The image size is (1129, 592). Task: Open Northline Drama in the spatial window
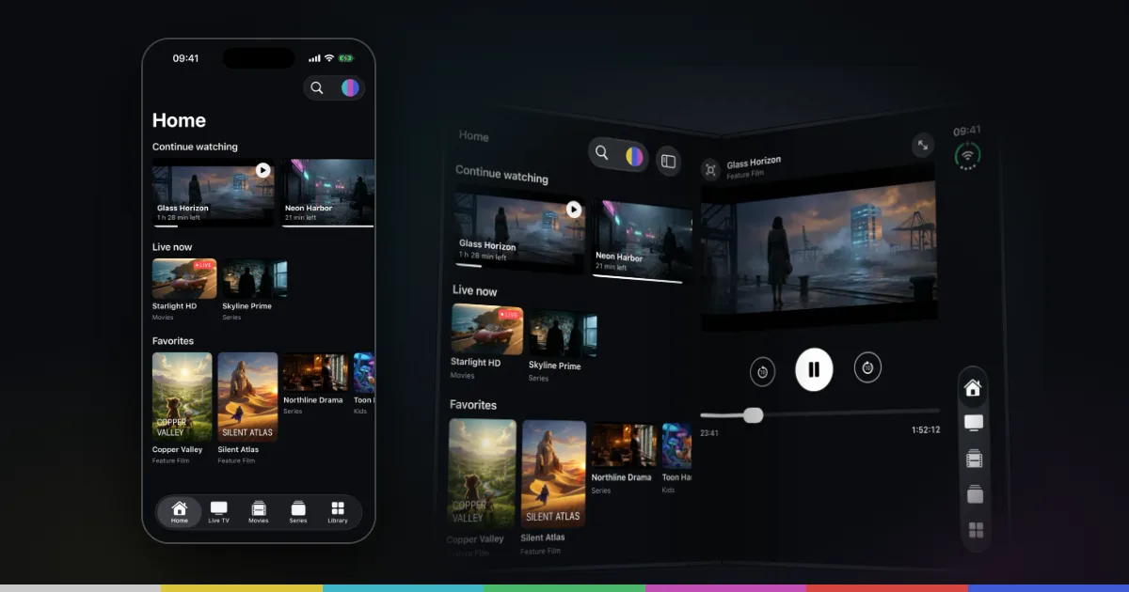624,444
